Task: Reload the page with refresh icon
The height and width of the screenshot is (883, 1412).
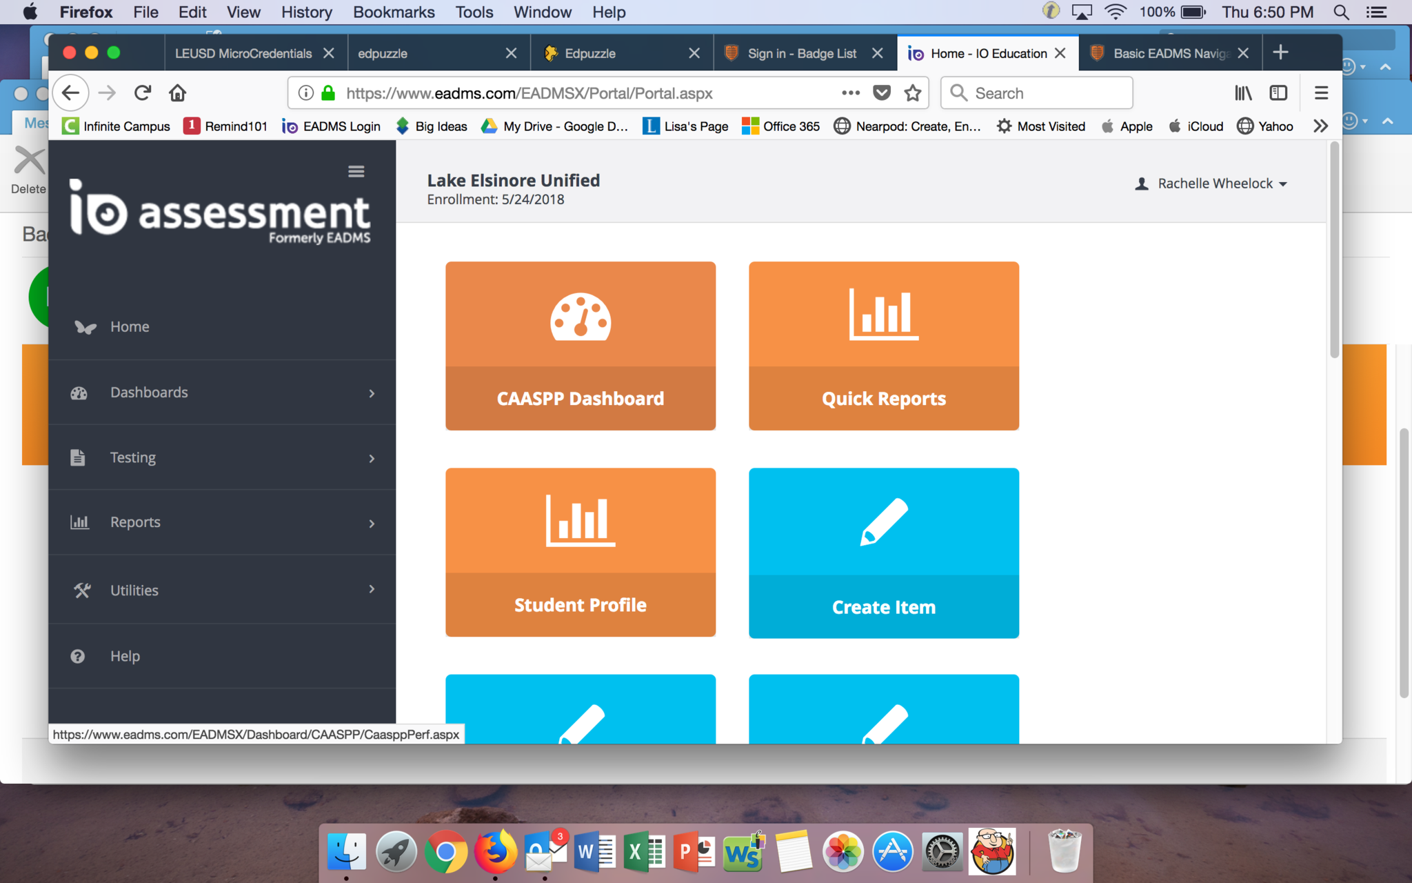Action: [143, 93]
